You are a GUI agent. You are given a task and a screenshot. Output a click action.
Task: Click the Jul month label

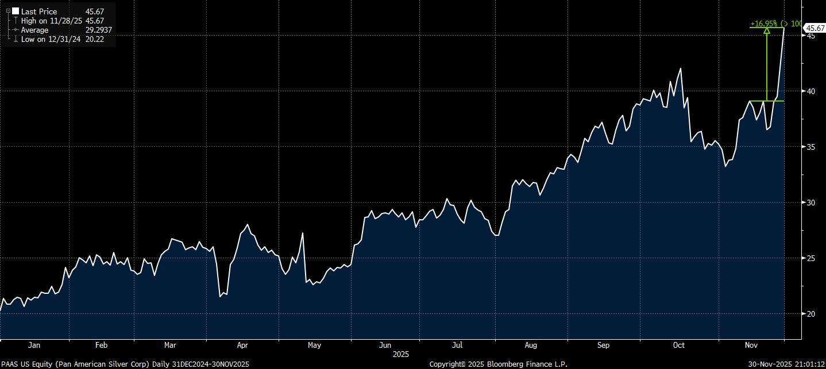[457, 345]
